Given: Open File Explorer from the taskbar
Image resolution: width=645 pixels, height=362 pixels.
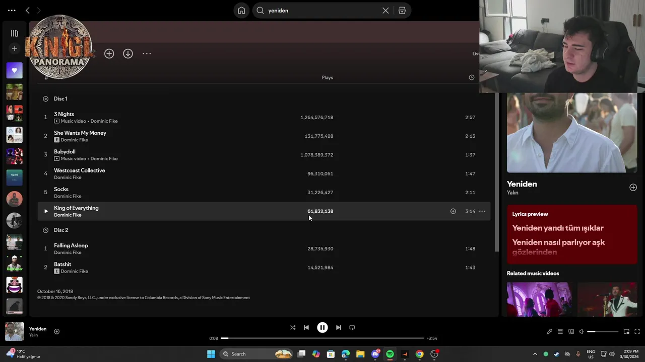Looking at the screenshot, I should tap(360, 354).
